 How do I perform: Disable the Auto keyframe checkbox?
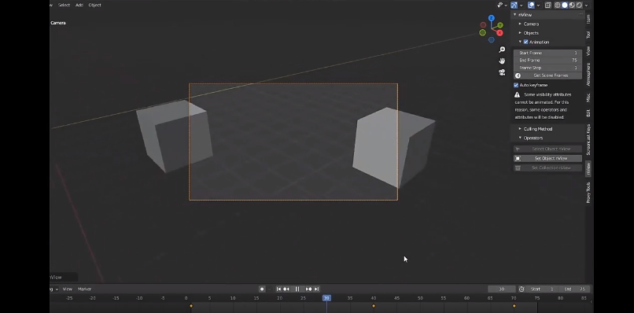coord(516,85)
